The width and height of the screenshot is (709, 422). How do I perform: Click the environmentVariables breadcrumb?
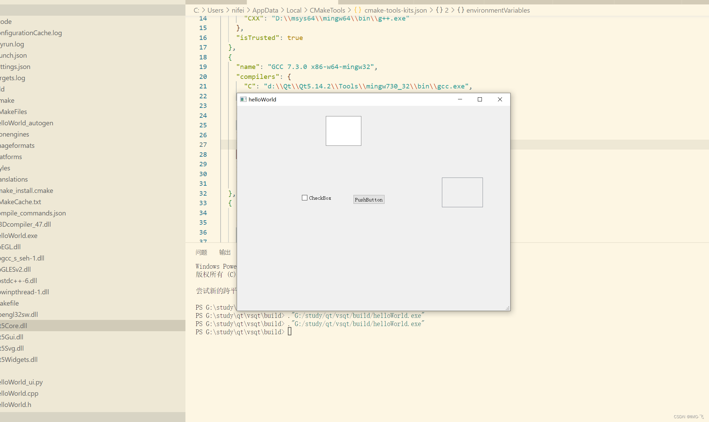click(498, 10)
